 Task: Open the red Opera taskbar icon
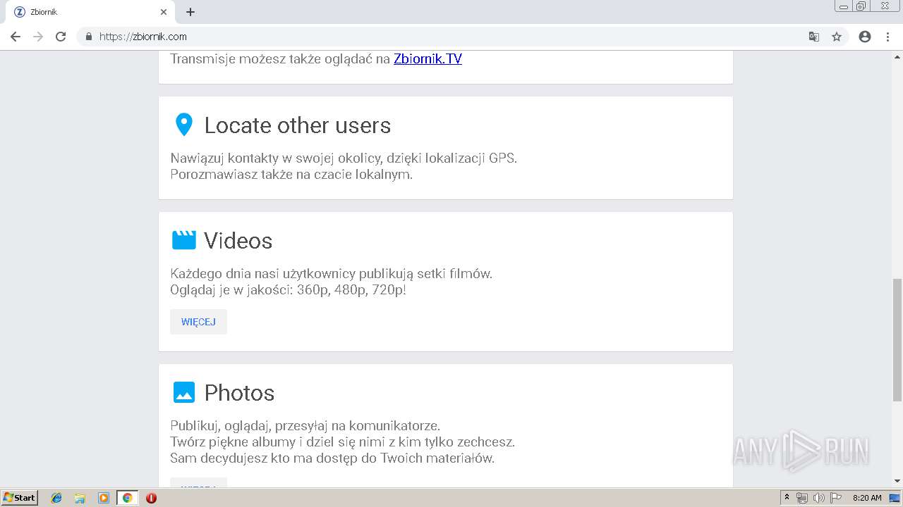[151, 498]
